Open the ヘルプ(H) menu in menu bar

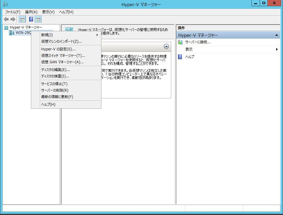click(x=66, y=12)
